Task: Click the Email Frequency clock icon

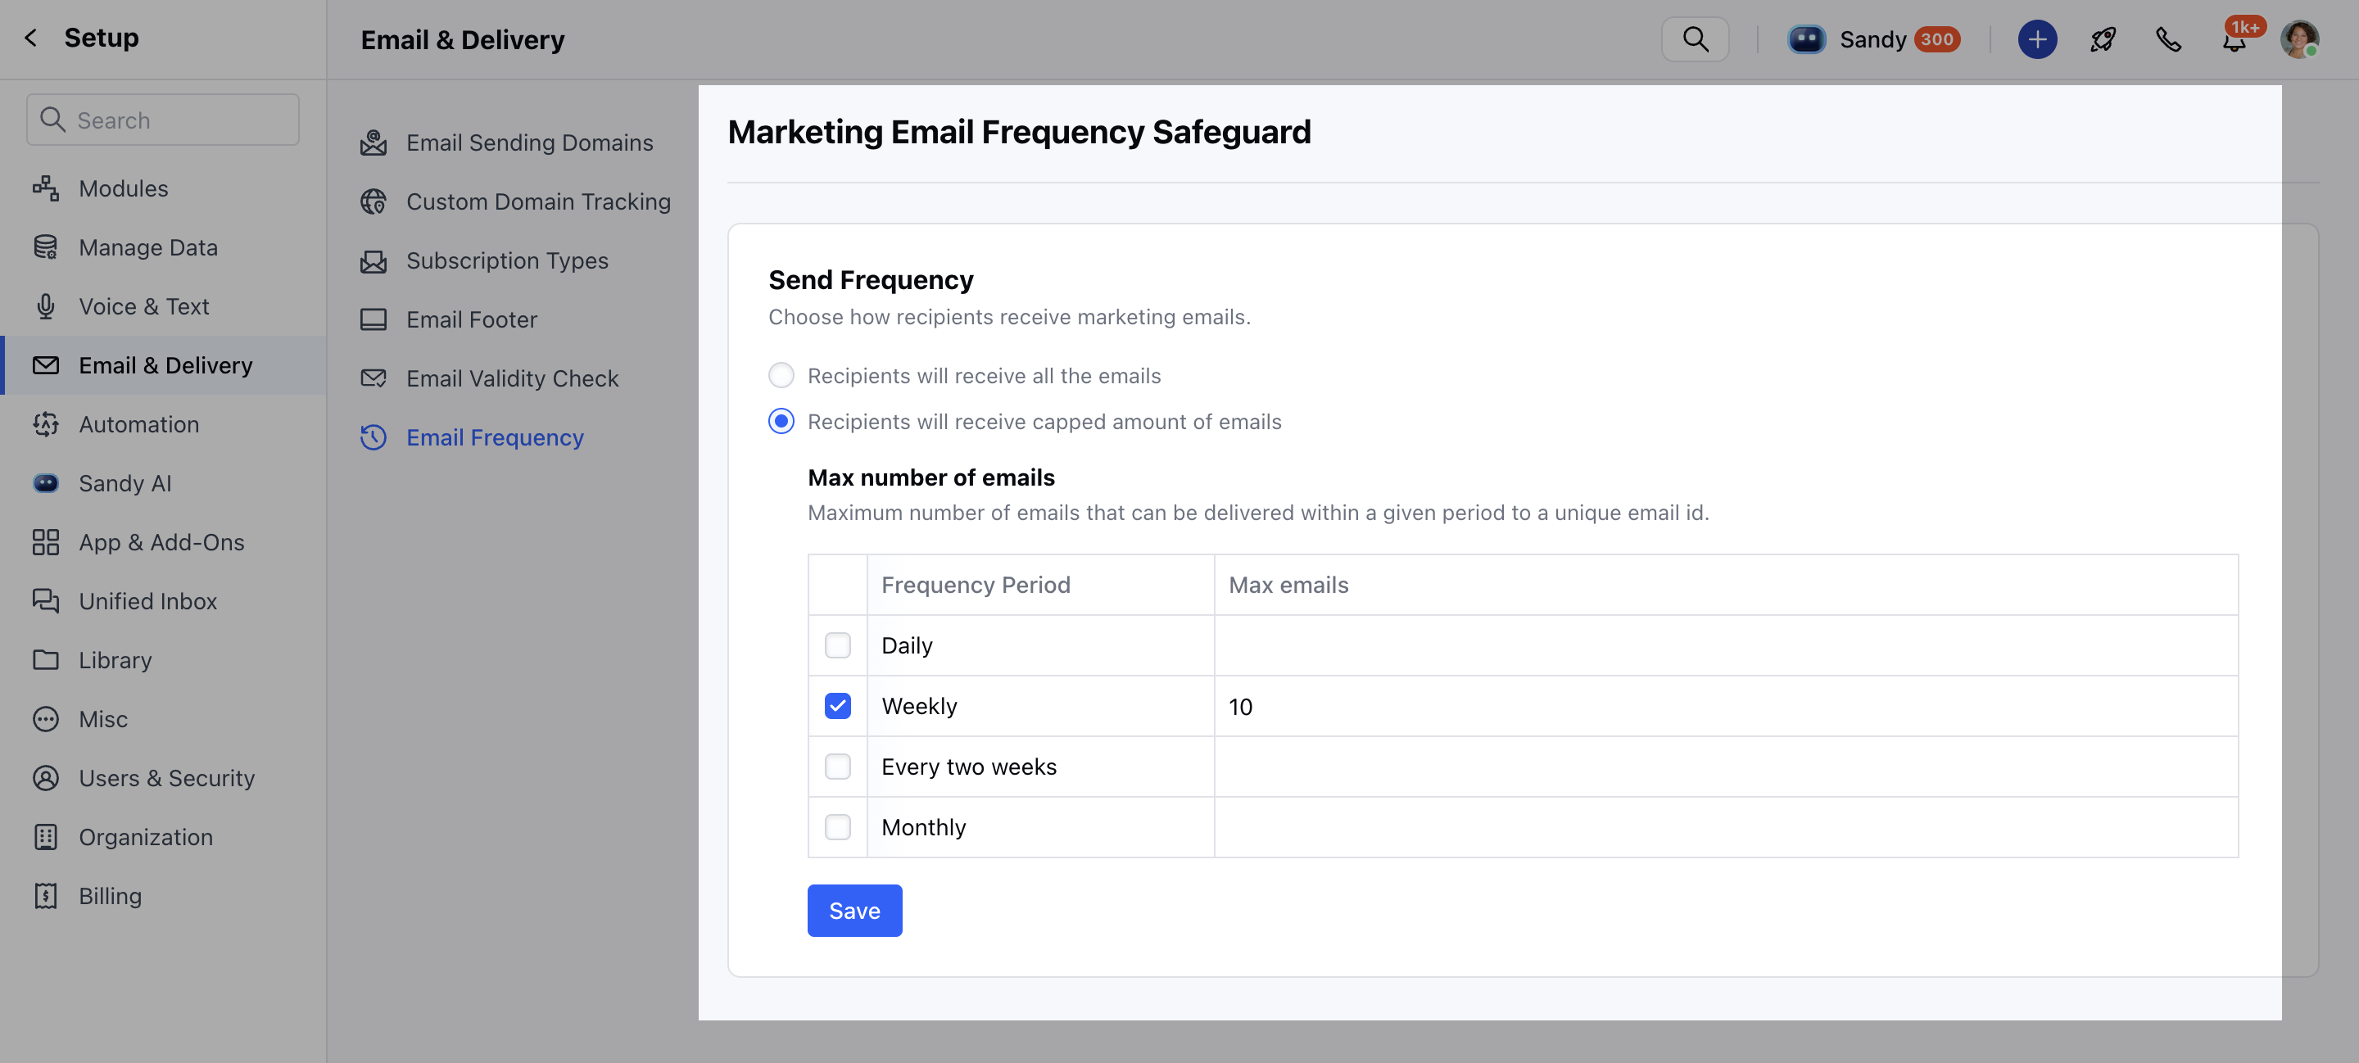Action: (374, 437)
